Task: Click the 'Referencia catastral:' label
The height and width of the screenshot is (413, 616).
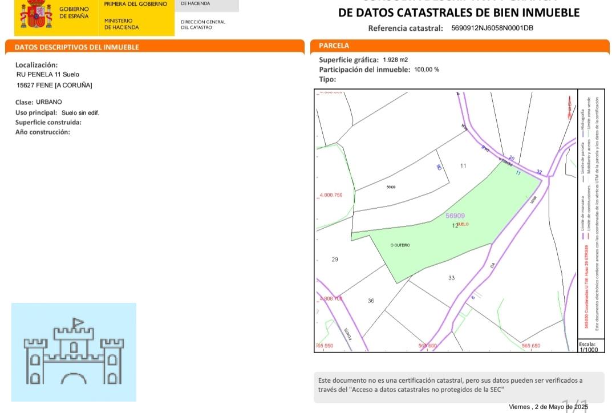Action: pos(406,29)
